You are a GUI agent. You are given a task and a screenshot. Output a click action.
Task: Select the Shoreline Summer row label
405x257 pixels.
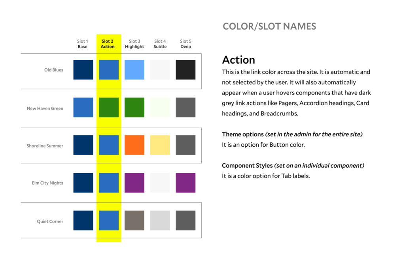point(45,146)
